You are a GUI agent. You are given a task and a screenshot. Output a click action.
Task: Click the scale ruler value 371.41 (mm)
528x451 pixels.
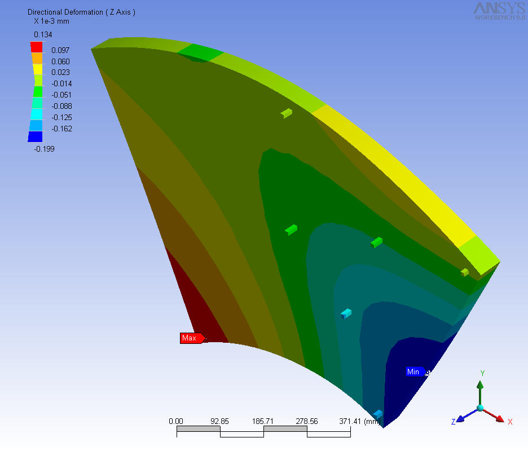(x=360, y=421)
